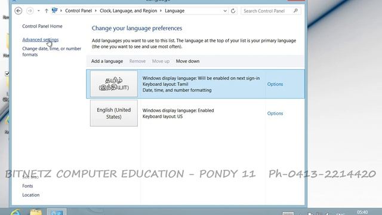Navigate to Clock, Language, and Region breadcrumb

click(x=128, y=11)
